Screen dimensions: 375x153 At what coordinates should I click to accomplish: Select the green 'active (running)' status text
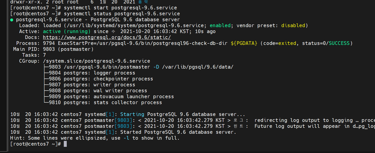tap(67, 31)
